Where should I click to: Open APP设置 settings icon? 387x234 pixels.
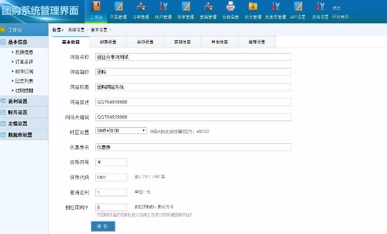click(x=298, y=6)
